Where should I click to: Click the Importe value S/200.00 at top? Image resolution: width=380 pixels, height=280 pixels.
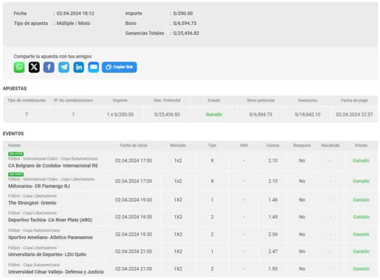(x=183, y=13)
